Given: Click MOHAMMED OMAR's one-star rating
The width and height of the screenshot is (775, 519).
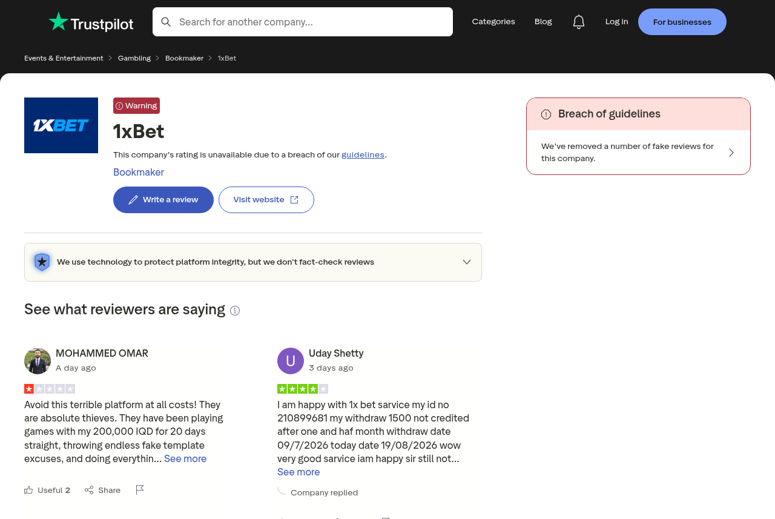Looking at the screenshot, I should point(50,389).
